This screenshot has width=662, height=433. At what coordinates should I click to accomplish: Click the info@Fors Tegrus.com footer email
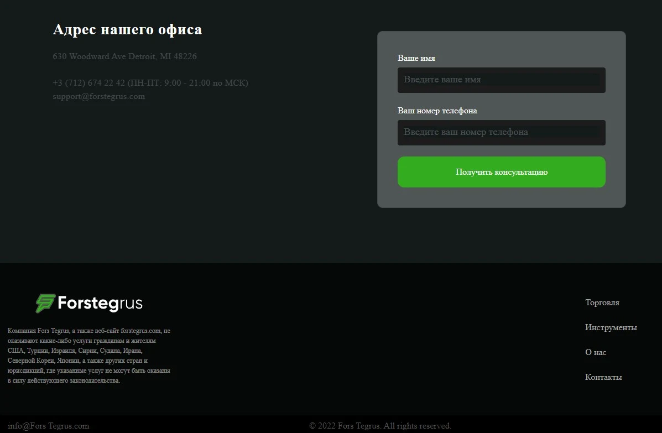(49, 426)
